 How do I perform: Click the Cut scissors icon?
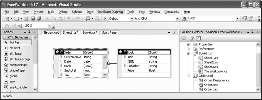[47, 19]
